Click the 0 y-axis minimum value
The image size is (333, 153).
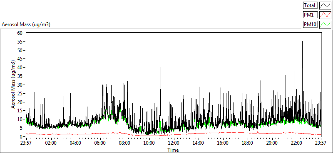pyautogui.click(x=22, y=137)
